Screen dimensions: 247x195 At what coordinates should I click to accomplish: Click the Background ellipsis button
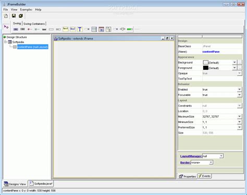(240, 63)
